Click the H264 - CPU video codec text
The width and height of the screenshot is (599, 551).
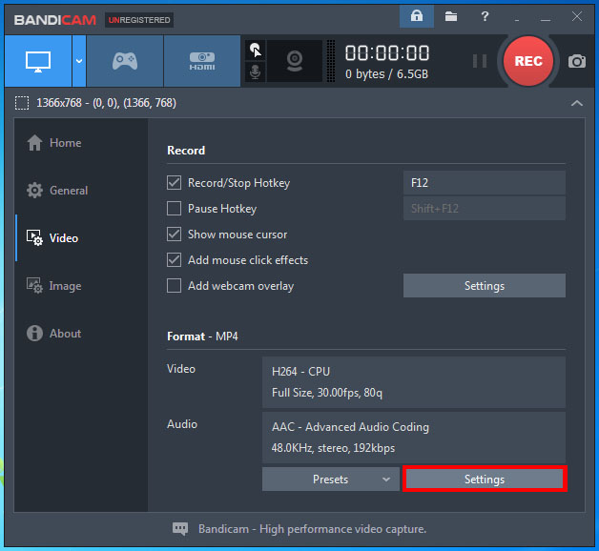pos(300,372)
